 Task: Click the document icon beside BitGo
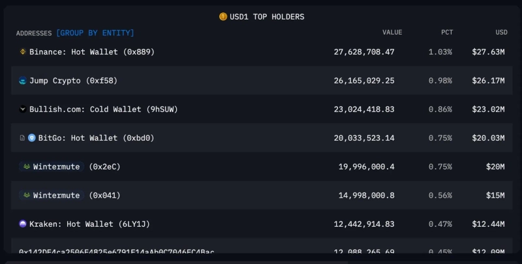[23, 138]
